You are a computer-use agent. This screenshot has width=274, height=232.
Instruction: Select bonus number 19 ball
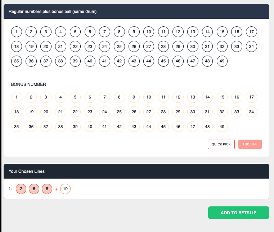[x=31, y=112]
